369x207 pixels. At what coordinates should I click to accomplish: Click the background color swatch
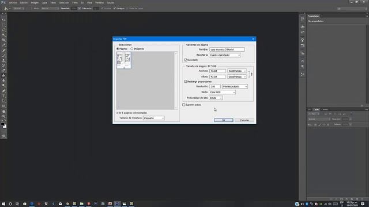coord(5,126)
